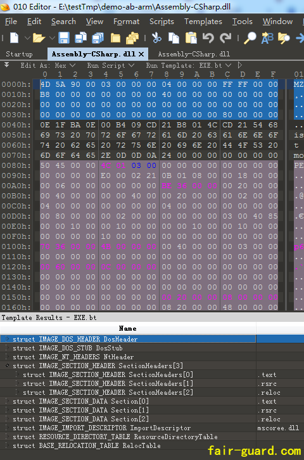Open the Edit As Hex dropdown

(48, 65)
